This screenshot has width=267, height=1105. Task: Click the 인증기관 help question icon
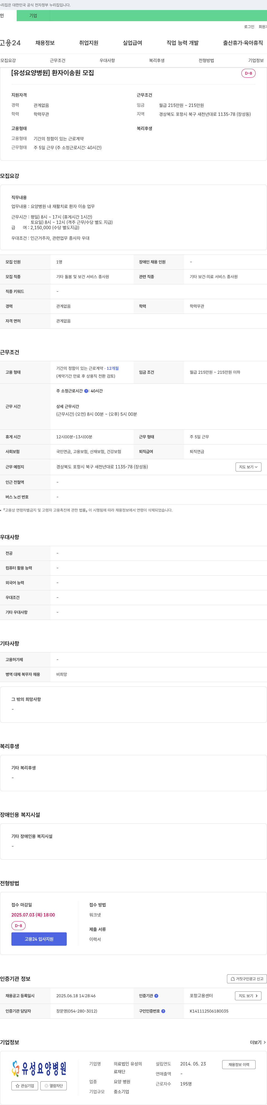[x=156, y=996]
